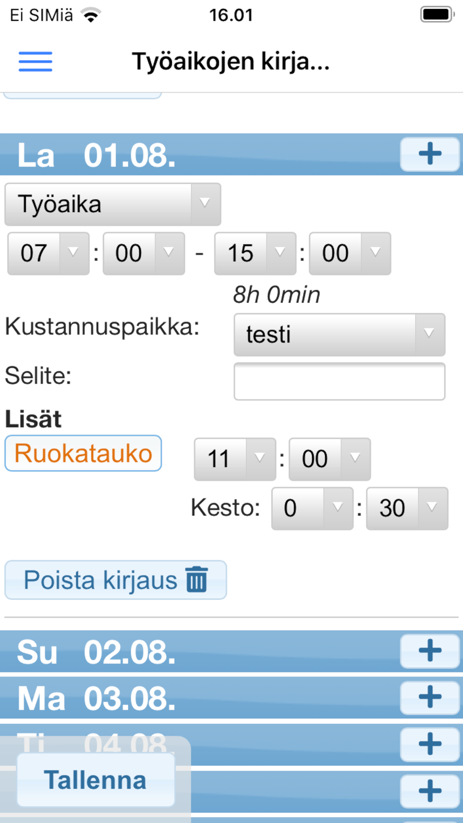Open end hour 15 dropdown

pos(255,253)
